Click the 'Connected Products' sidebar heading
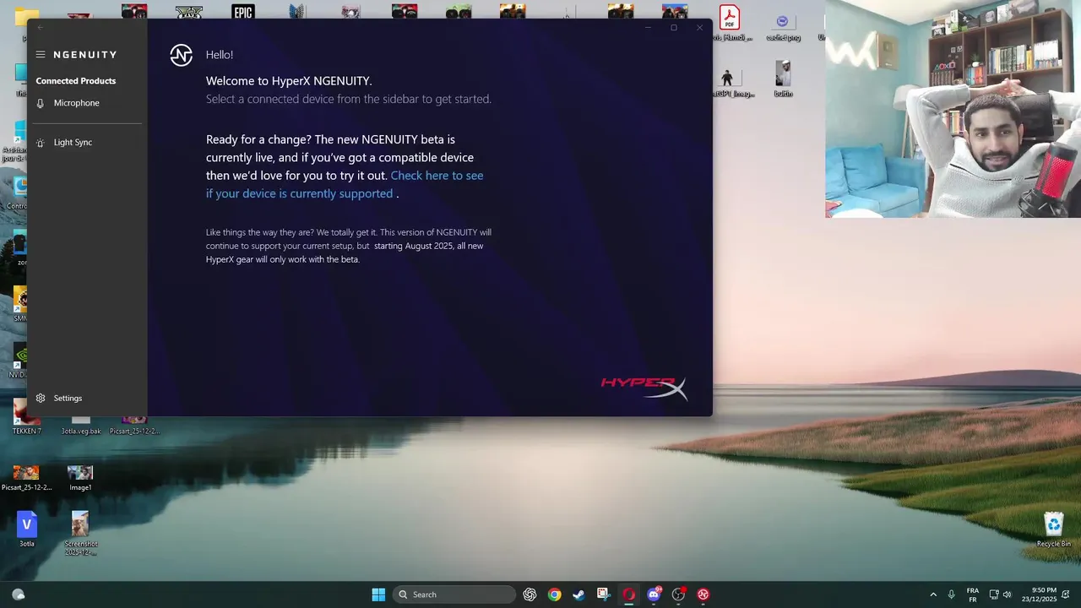Image resolution: width=1081 pixels, height=608 pixels. [76, 81]
